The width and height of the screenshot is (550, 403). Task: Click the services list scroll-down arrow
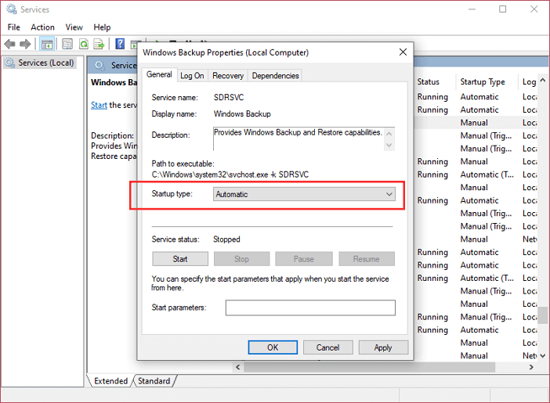543,356
